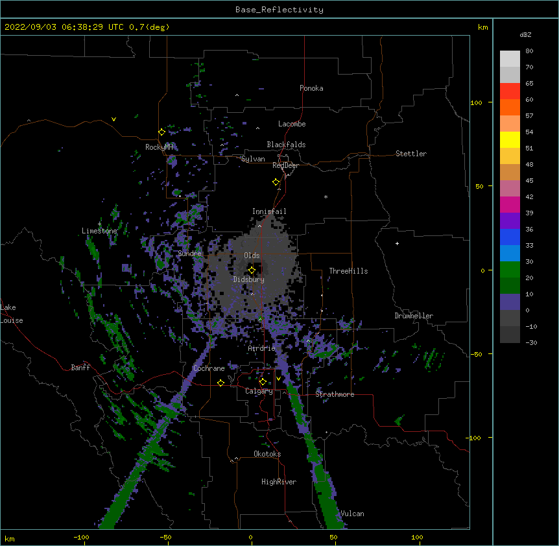The height and width of the screenshot is (546, 559).
Task: Select the yellow 54-51 dBZ legend swatch
Action: pyautogui.click(x=510, y=139)
